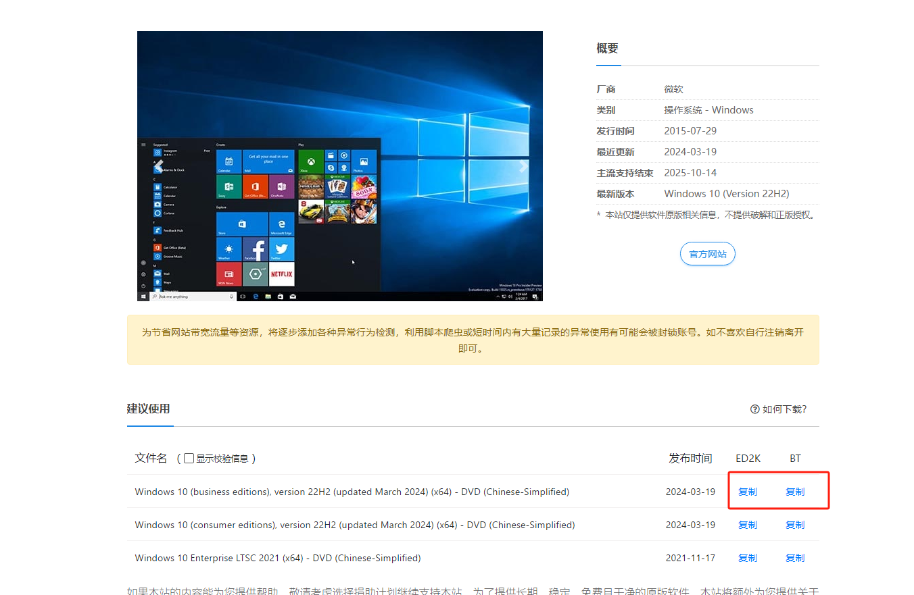Copy ED2K link for consumer editions row

tap(748, 525)
